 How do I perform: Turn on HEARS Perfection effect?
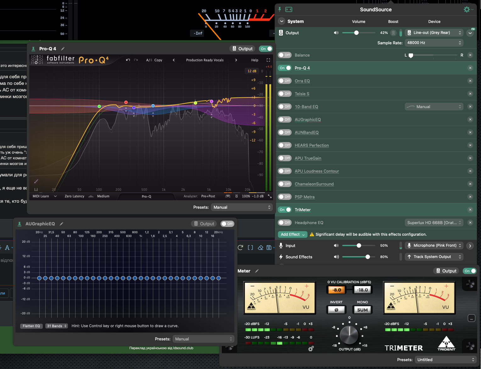pos(285,145)
